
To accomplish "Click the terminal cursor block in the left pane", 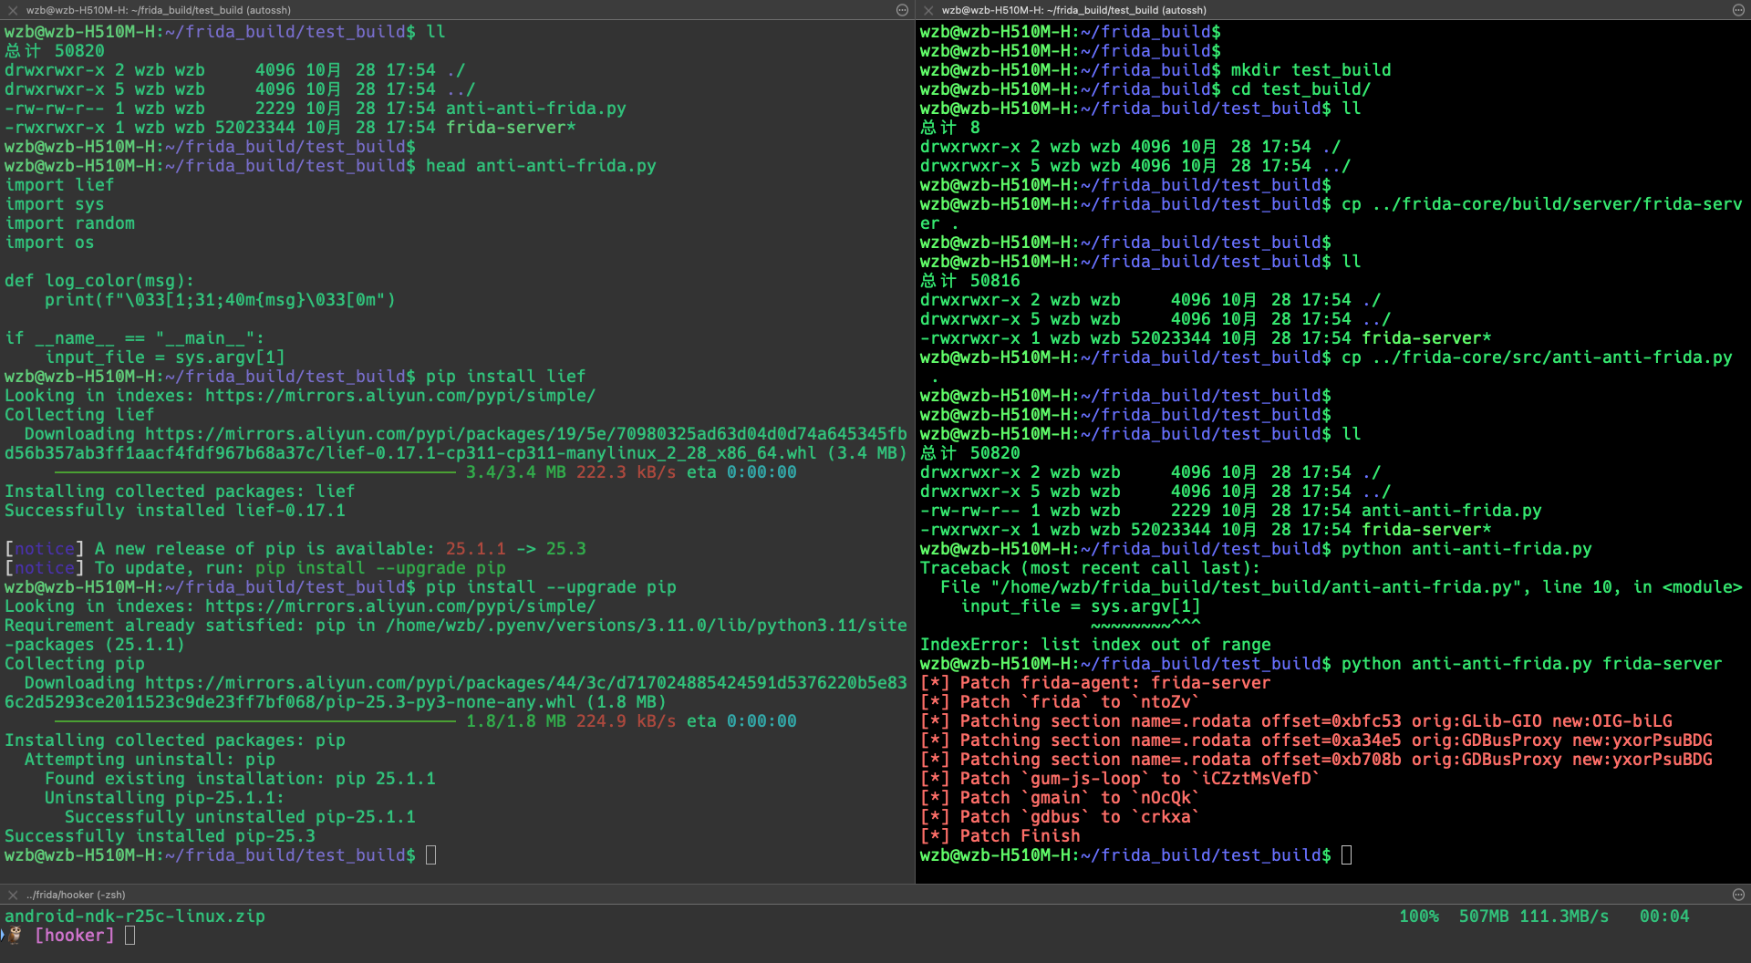I will [429, 854].
